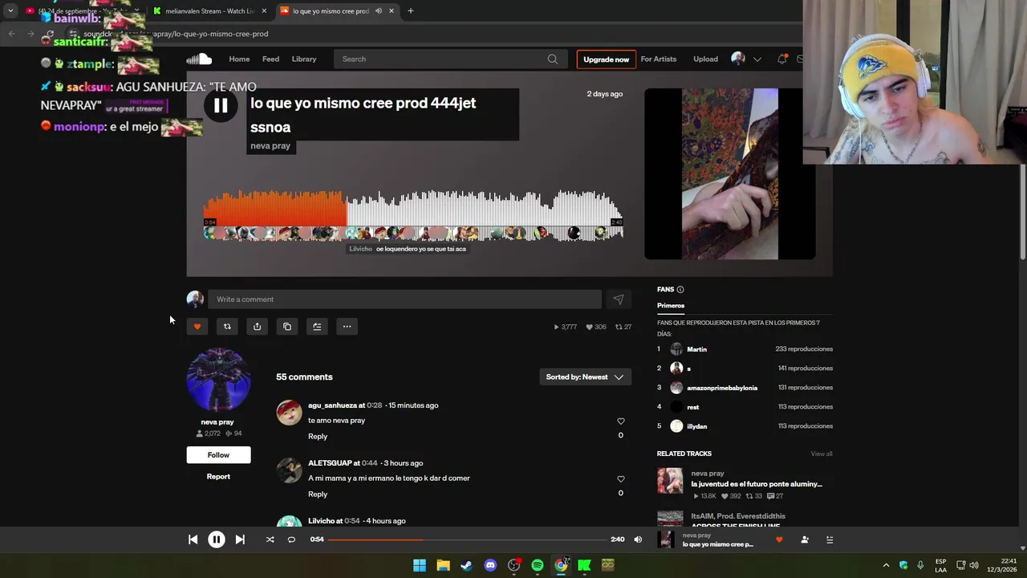Like ALETSGUAP's comment heart
The image size is (1027, 578).
point(620,479)
